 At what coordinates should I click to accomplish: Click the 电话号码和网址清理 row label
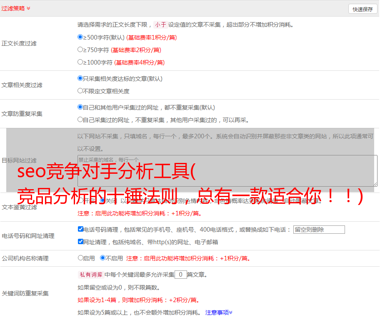[28, 236]
